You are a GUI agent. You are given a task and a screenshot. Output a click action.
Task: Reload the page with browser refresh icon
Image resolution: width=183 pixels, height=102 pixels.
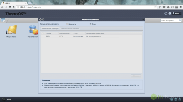(x=10, y=7)
